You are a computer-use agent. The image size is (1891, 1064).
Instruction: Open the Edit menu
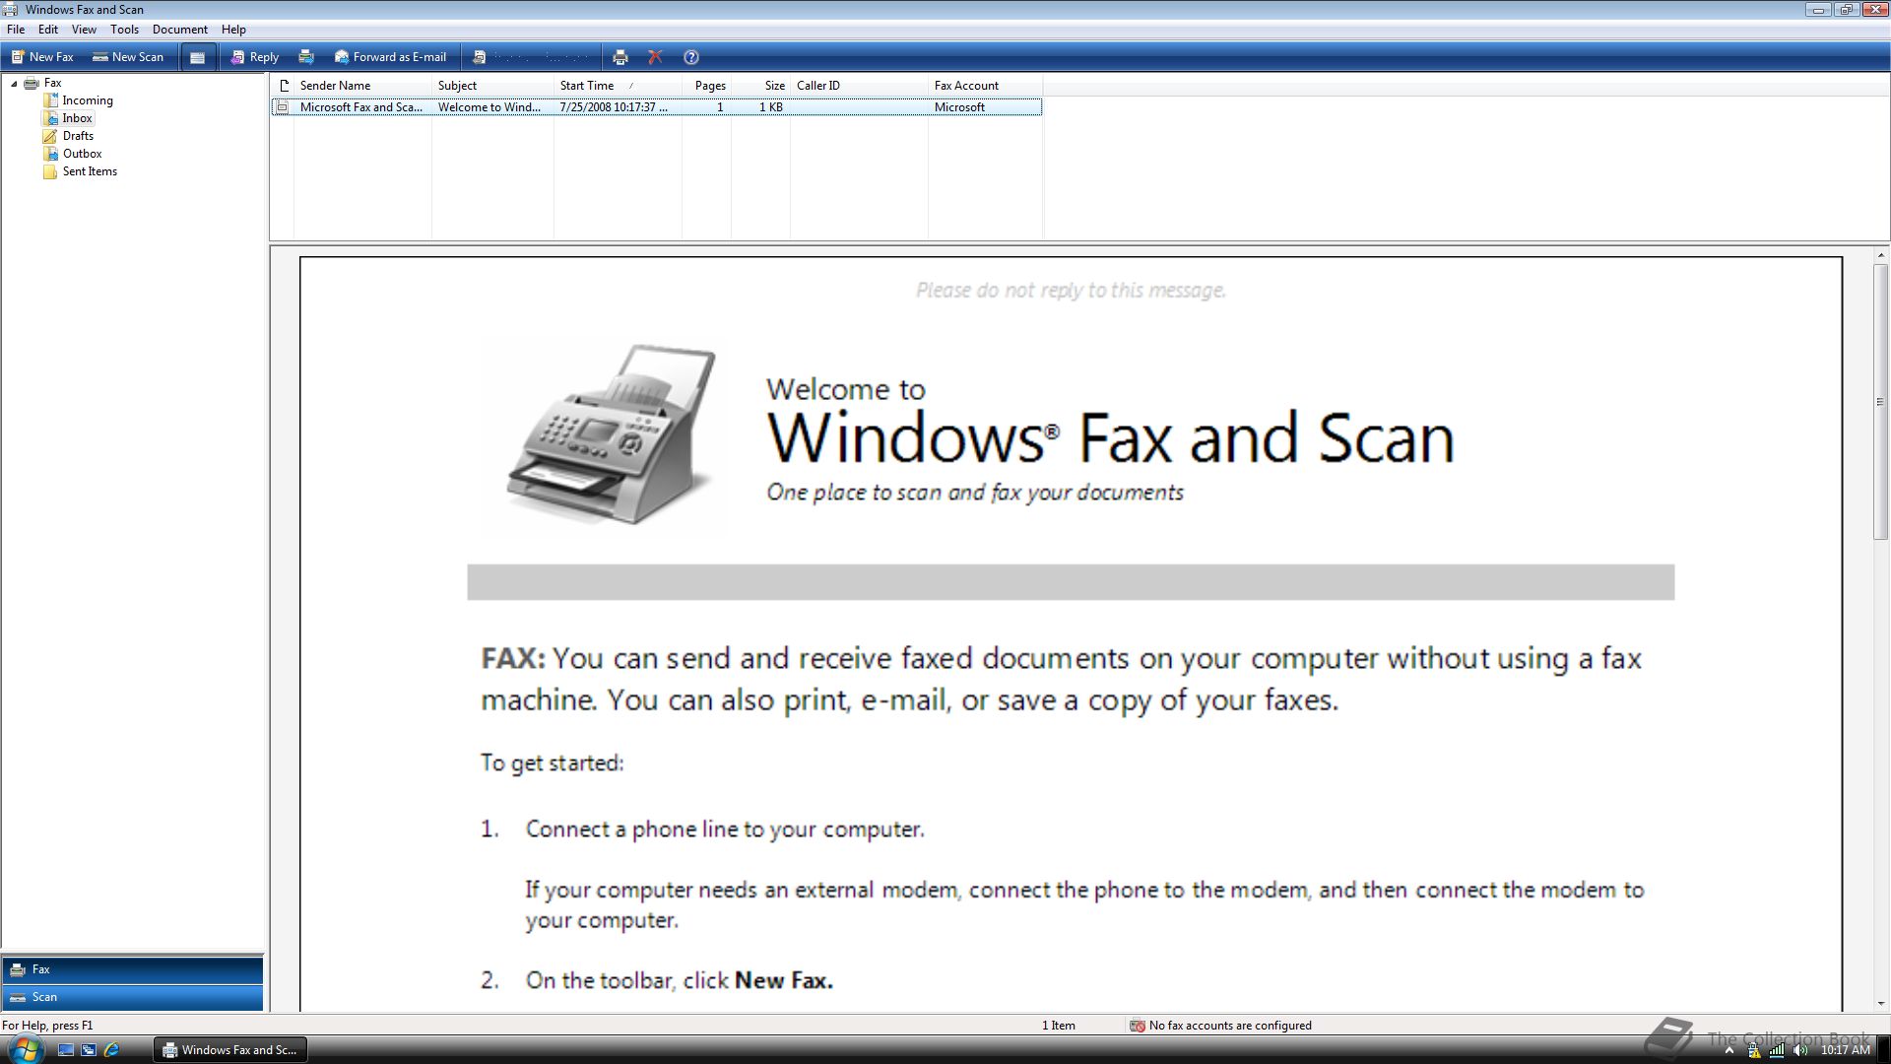pos(47,30)
